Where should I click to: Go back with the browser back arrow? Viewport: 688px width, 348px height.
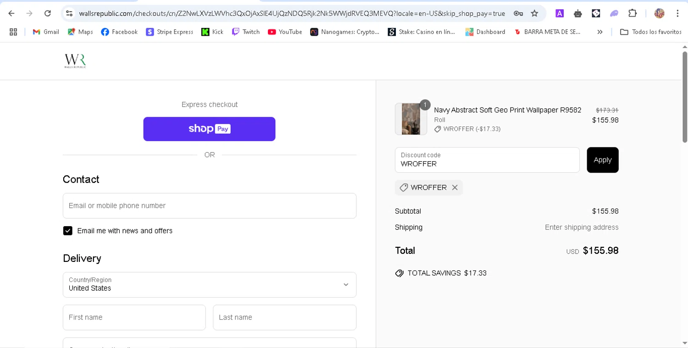(11, 13)
